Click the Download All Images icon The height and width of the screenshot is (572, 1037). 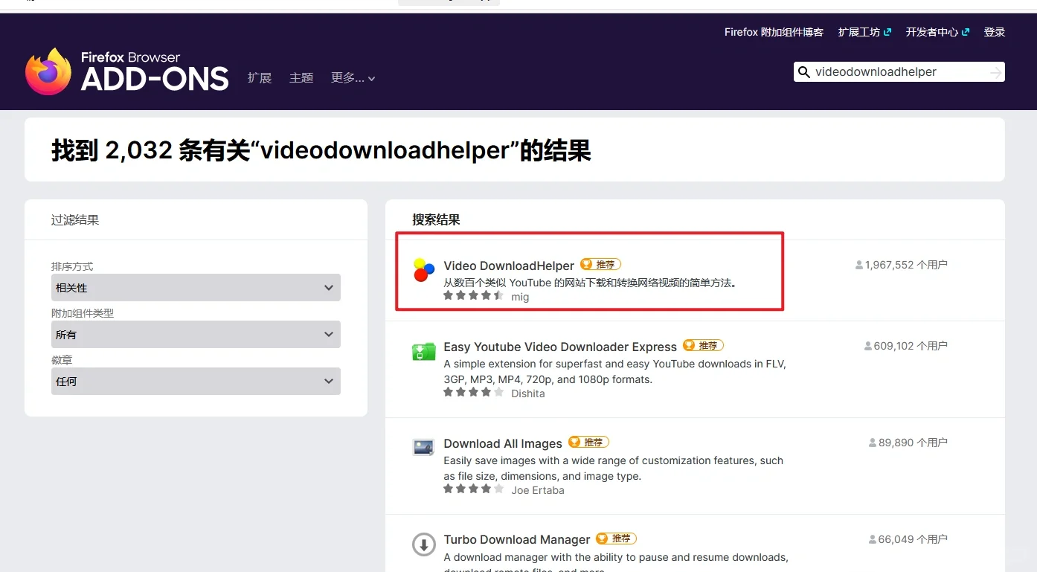[x=423, y=447]
